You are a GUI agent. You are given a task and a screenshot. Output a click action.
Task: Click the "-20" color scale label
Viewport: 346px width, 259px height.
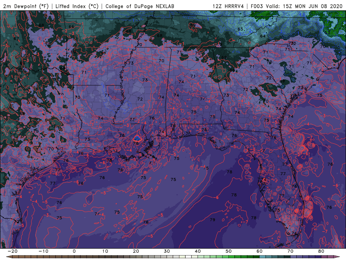click(x=13, y=251)
